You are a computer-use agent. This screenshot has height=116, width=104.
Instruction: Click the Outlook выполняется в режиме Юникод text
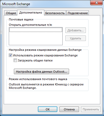(46, 86)
